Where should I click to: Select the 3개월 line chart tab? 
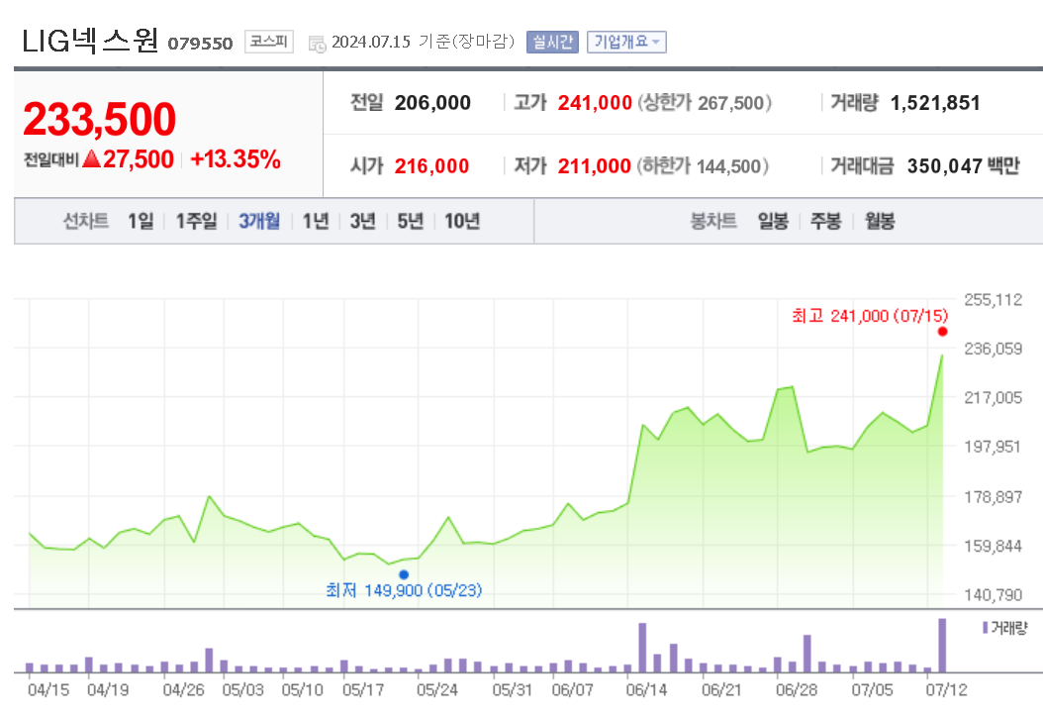[259, 221]
